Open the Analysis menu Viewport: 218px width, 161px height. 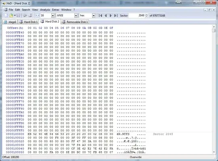(45, 10)
